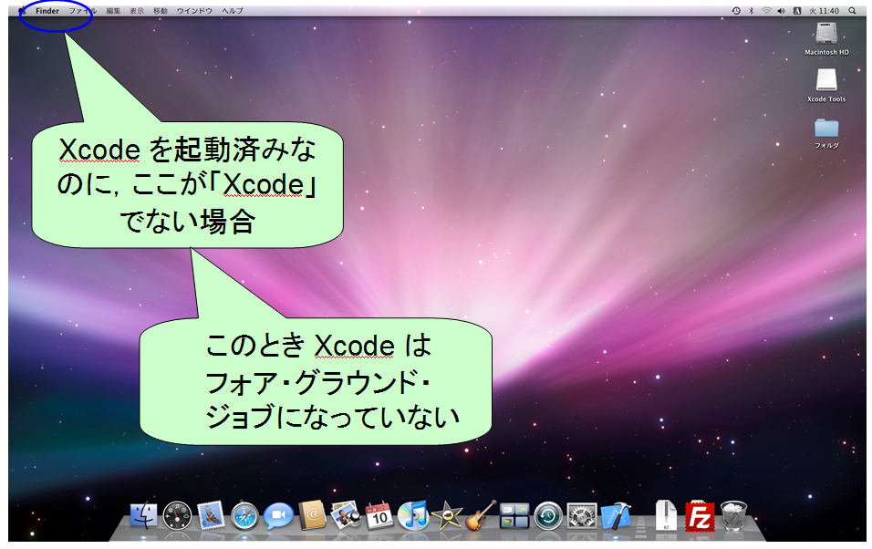The width and height of the screenshot is (872, 549).
Task: Click the Time Machine menu bar icon
Action: pos(736,11)
